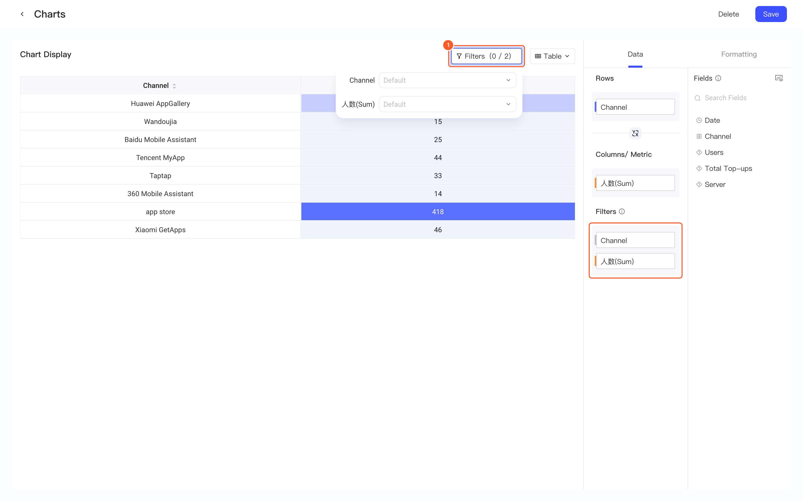Click the Channel column header
Screen dimensions: 803x501
pos(161,85)
